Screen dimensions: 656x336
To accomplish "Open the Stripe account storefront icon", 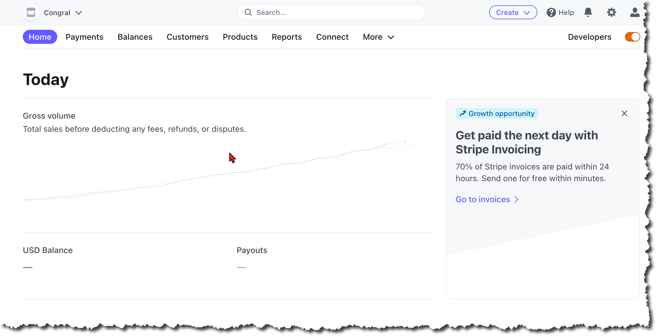I will (31, 12).
